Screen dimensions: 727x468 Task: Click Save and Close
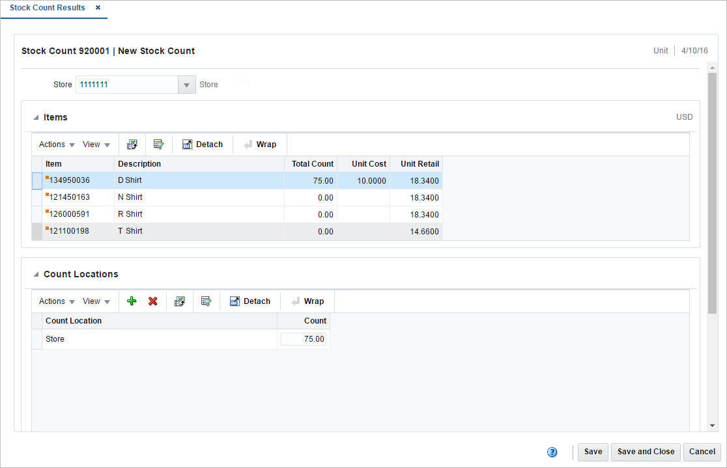click(x=645, y=452)
